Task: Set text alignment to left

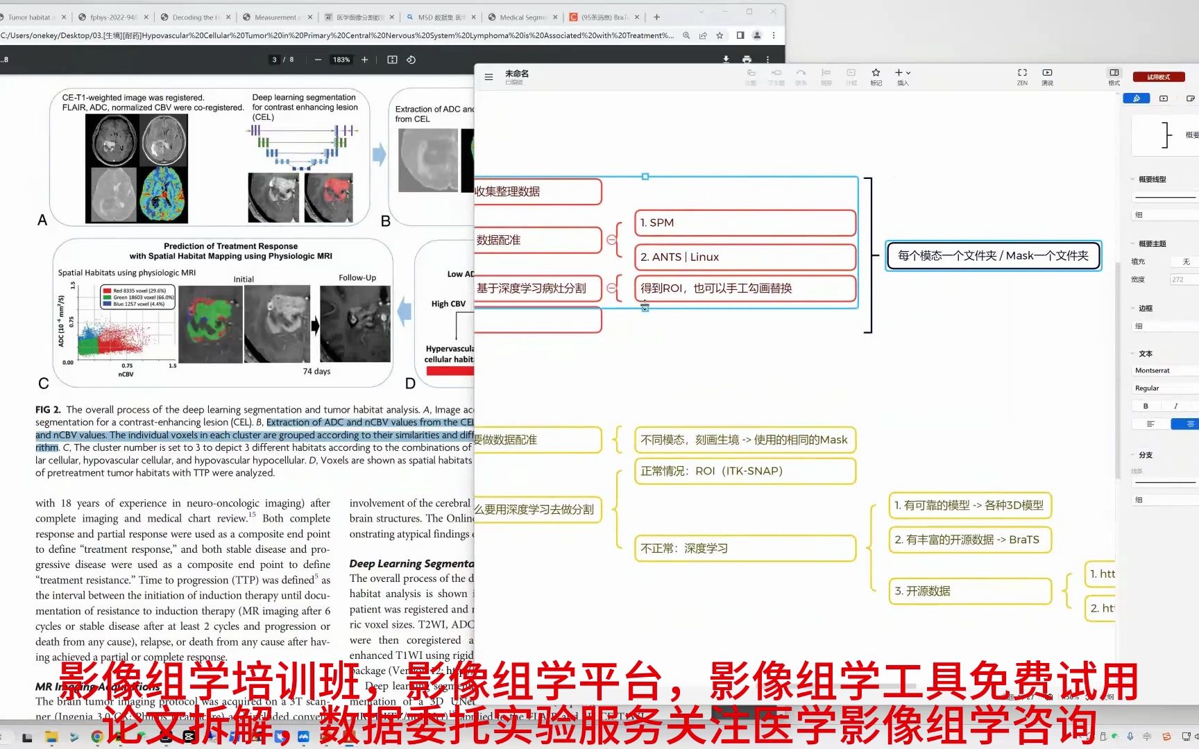Action: coord(1150,424)
